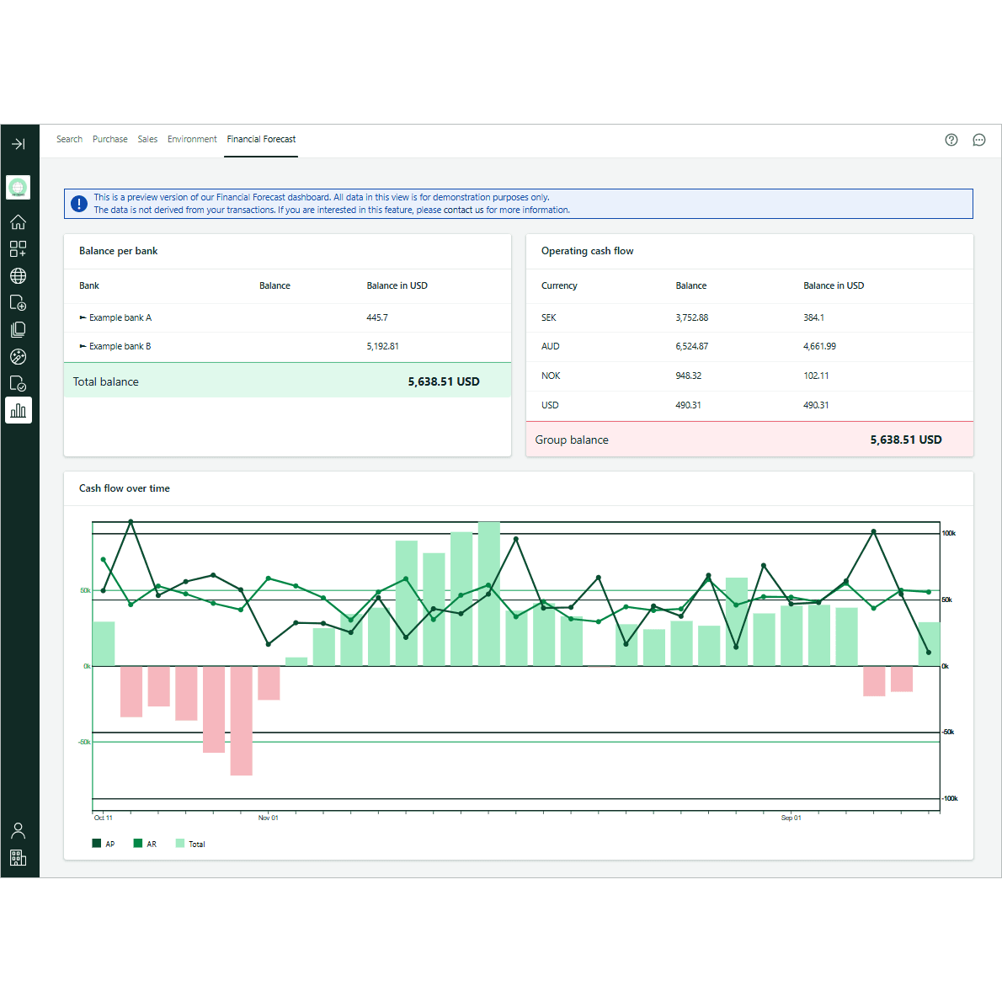
Task: Toggle the AR series in chart legend
Action: click(145, 844)
